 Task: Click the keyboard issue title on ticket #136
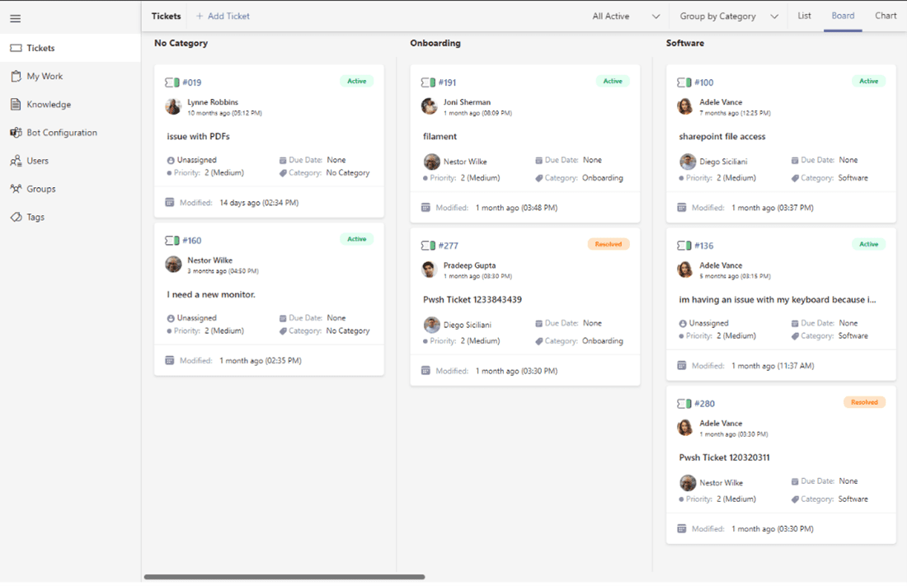(778, 300)
